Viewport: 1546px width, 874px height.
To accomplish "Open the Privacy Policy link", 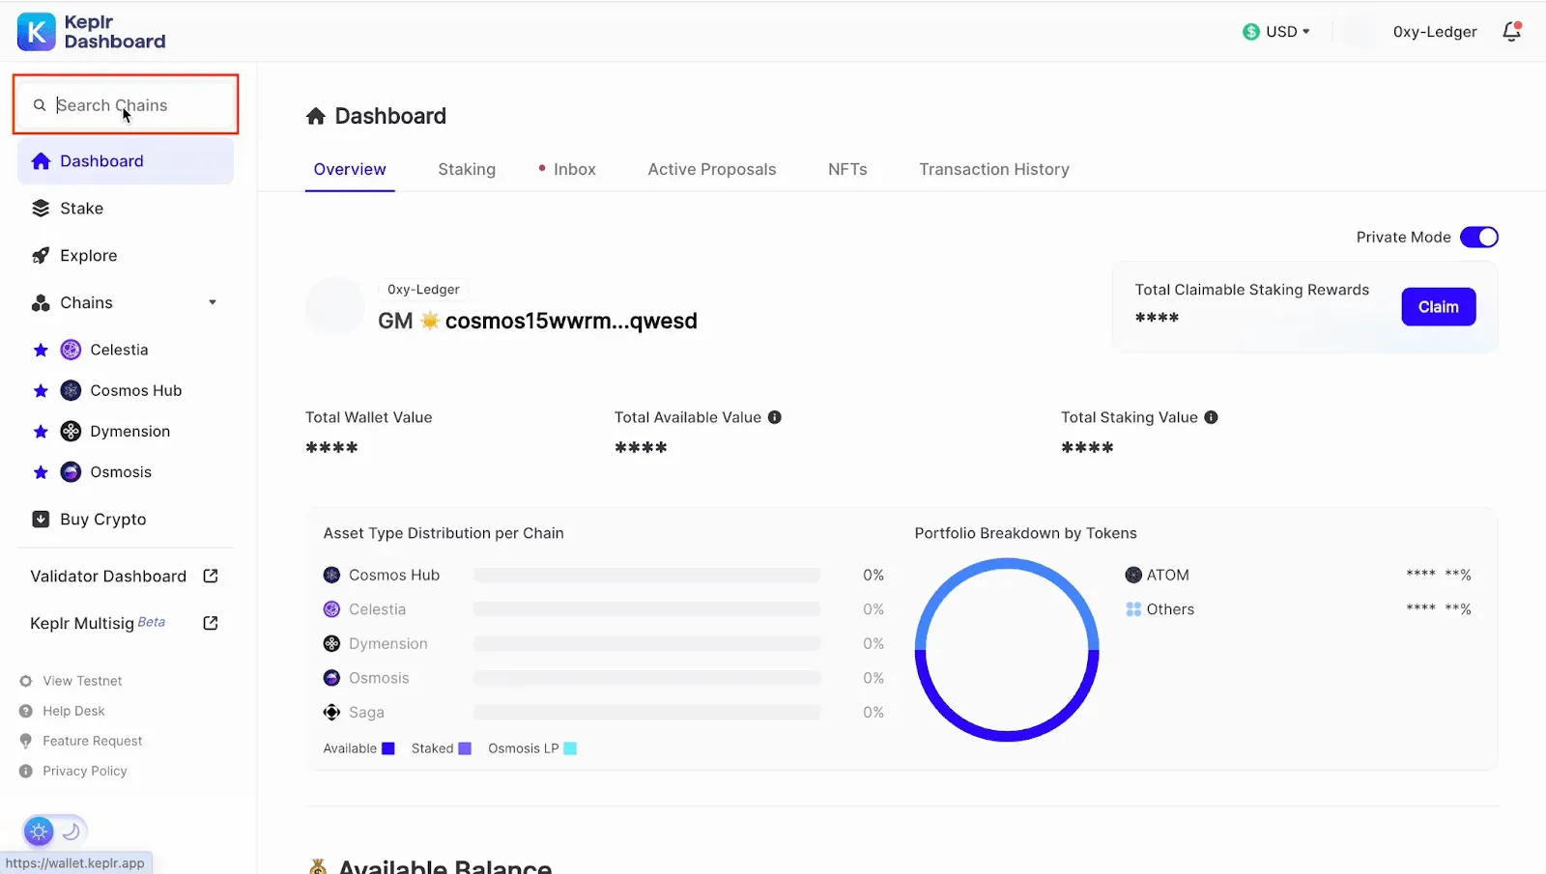I will pos(85,771).
